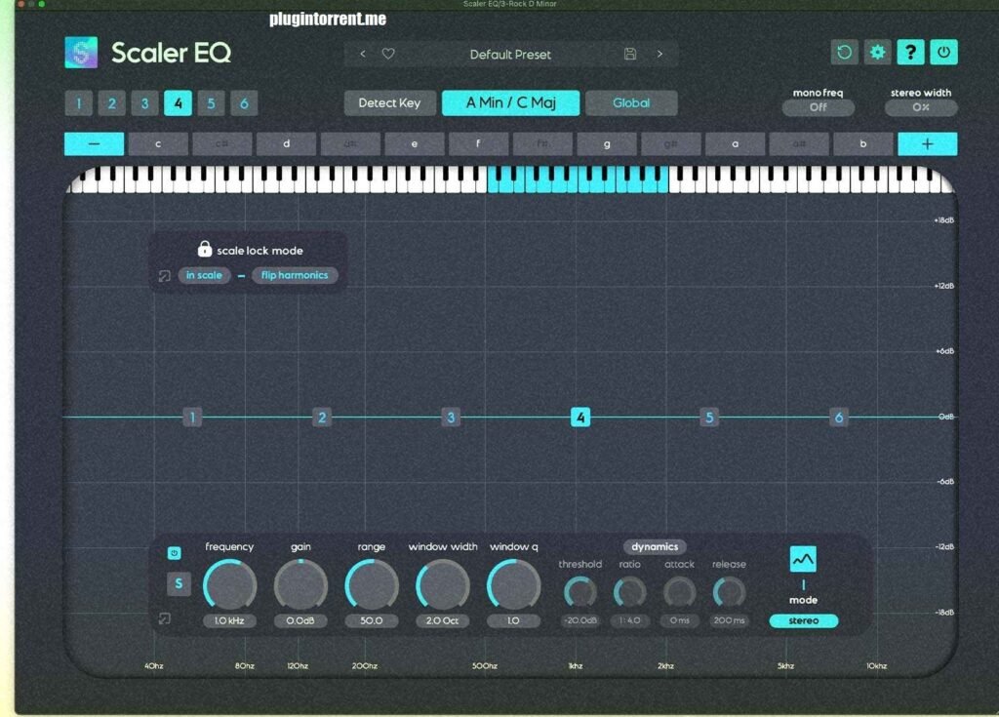Screen dimensions: 999x717
Task: Open the mono freq Off value
Action: 819,107
